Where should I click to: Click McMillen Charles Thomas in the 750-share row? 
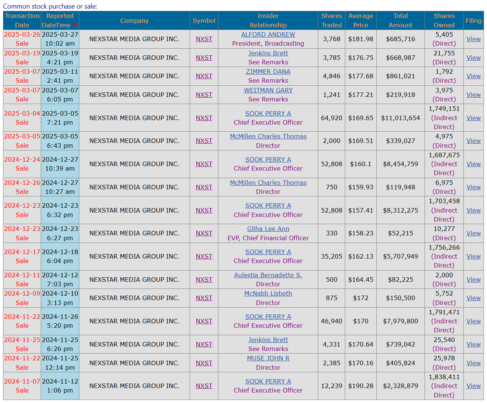tap(268, 183)
